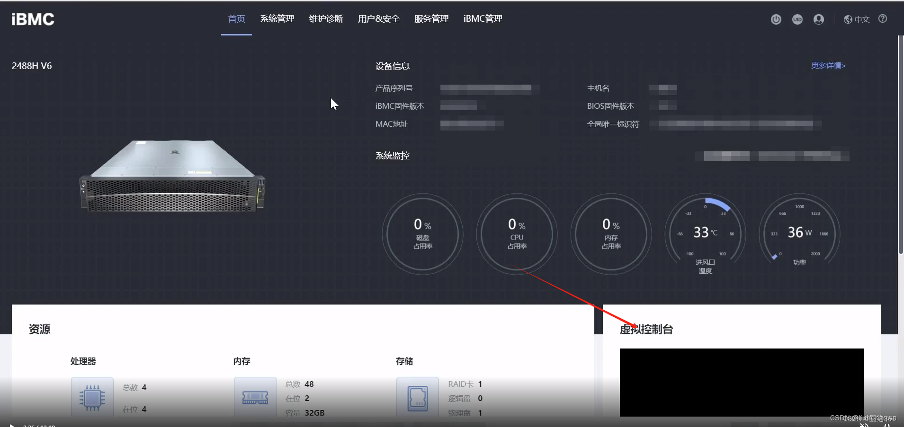Click the 磁盘占用率 gauge

tap(422, 234)
